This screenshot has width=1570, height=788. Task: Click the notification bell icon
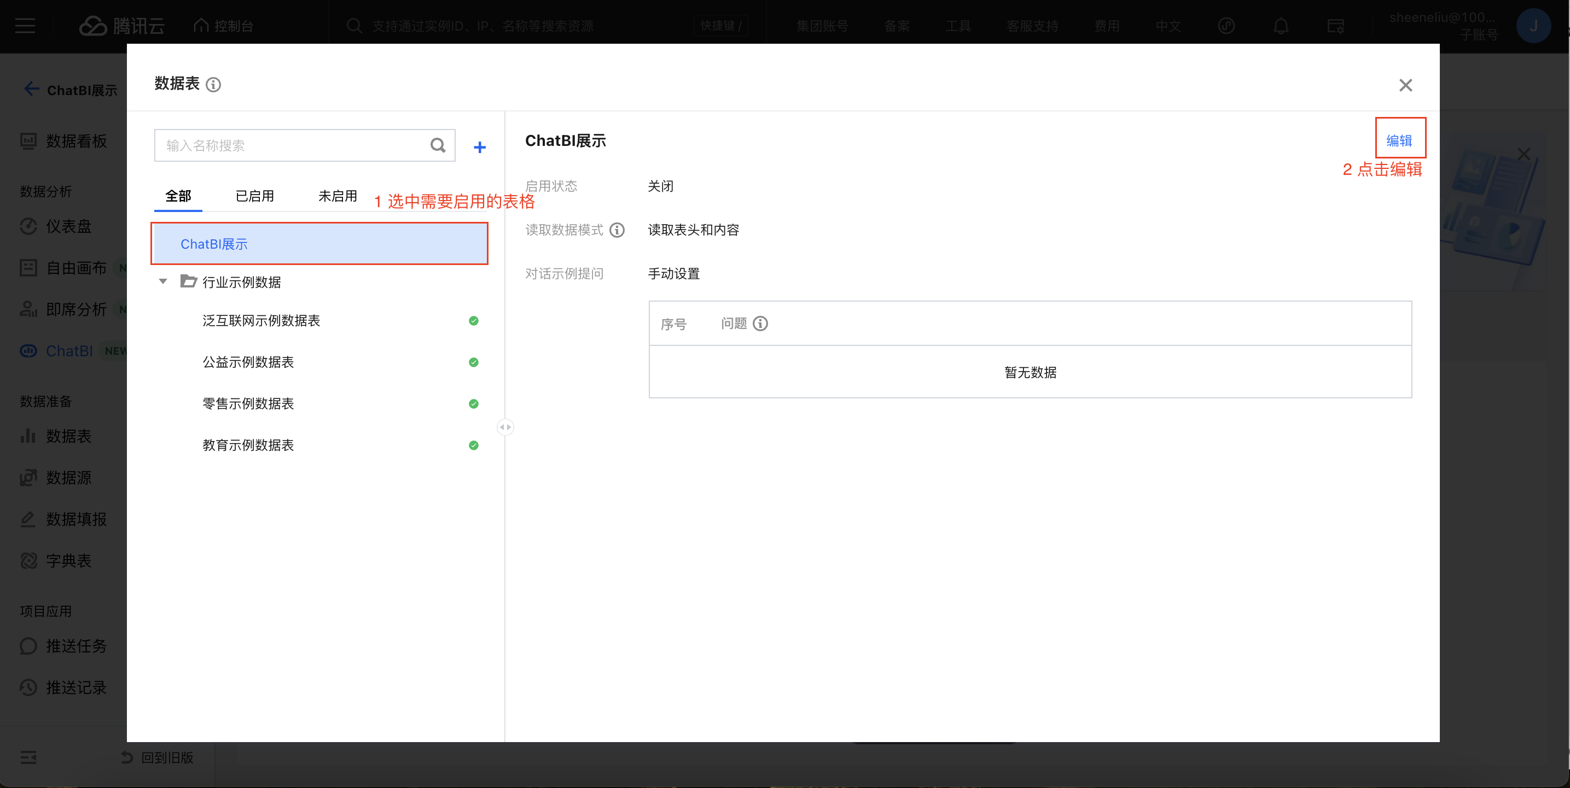pos(1281,26)
